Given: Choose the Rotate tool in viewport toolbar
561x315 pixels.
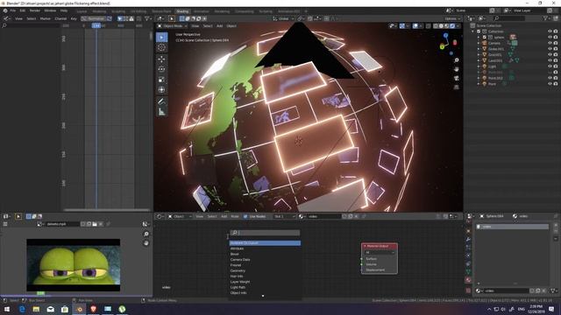Looking at the screenshot, I should (x=161, y=69).
